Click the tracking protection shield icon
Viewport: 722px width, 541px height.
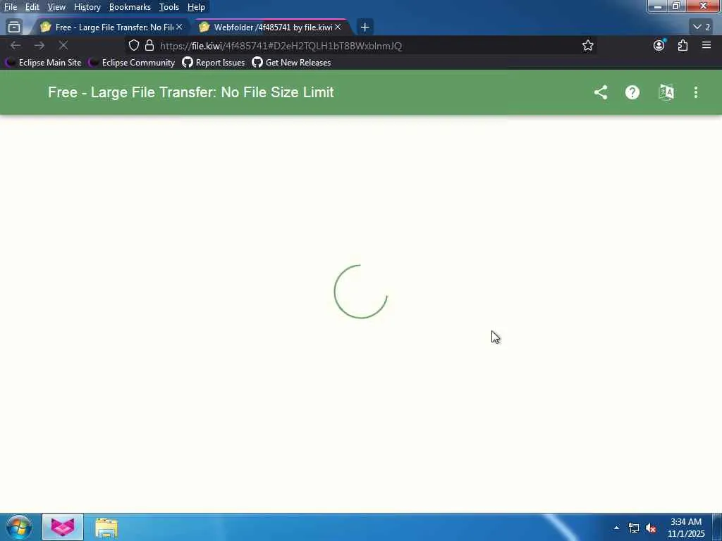(x=133, y=46)
